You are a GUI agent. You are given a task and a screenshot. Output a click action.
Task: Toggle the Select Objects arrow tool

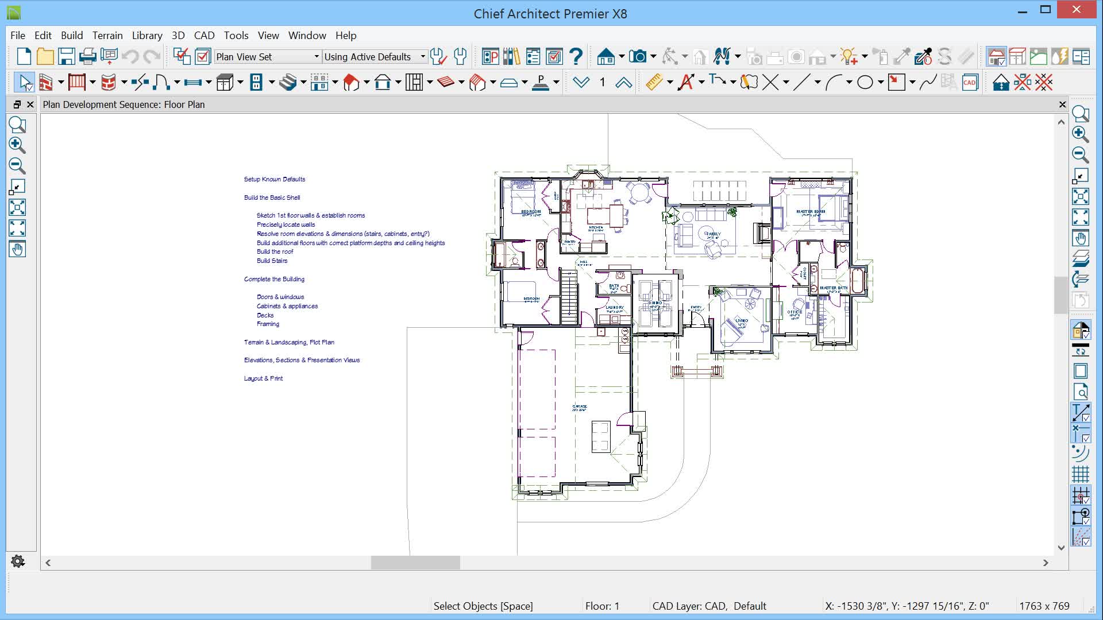coord(24,83)
